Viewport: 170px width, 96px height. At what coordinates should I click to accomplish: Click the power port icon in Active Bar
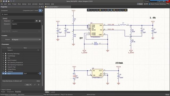pos(106,10)
